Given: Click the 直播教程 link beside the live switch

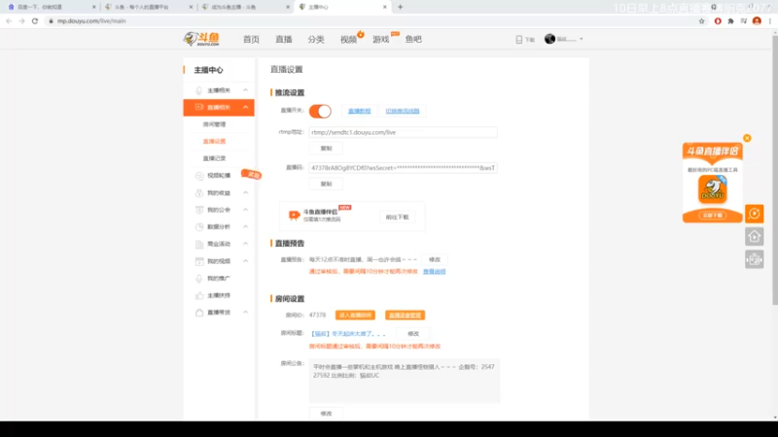Looking at the screenshot, I should click(x=359, y=111).
